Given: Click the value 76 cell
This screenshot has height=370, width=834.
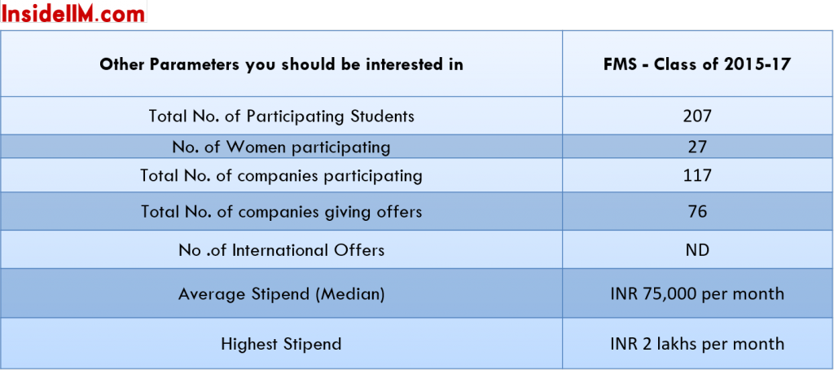Looking at the screenshot, I should tap(697, 211).
